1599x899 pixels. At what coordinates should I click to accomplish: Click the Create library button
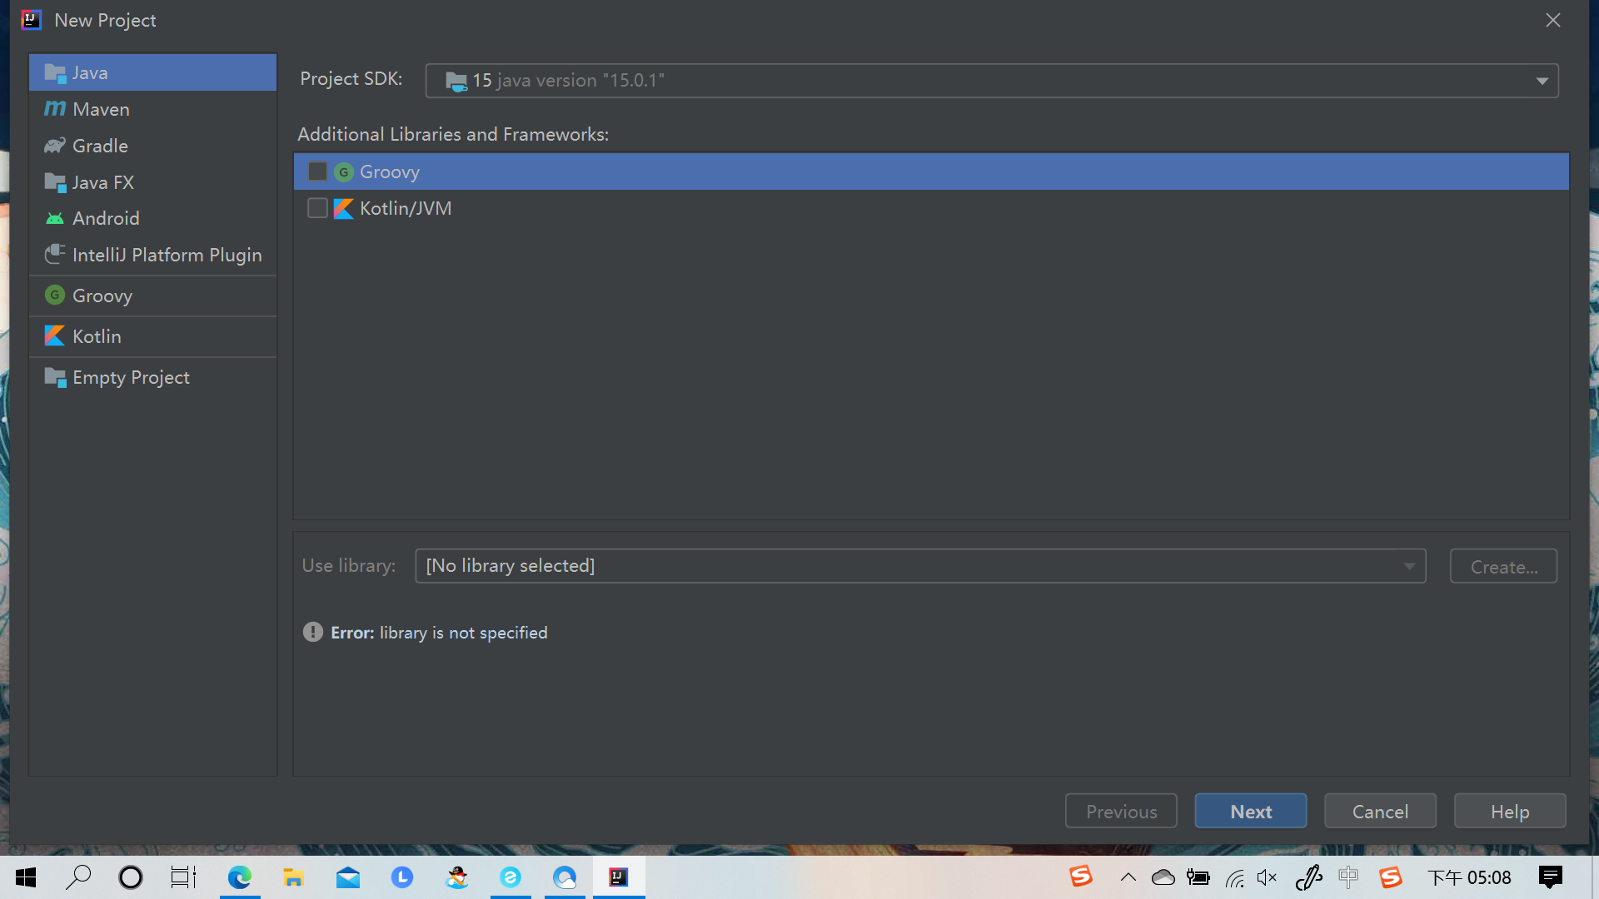1503,565
